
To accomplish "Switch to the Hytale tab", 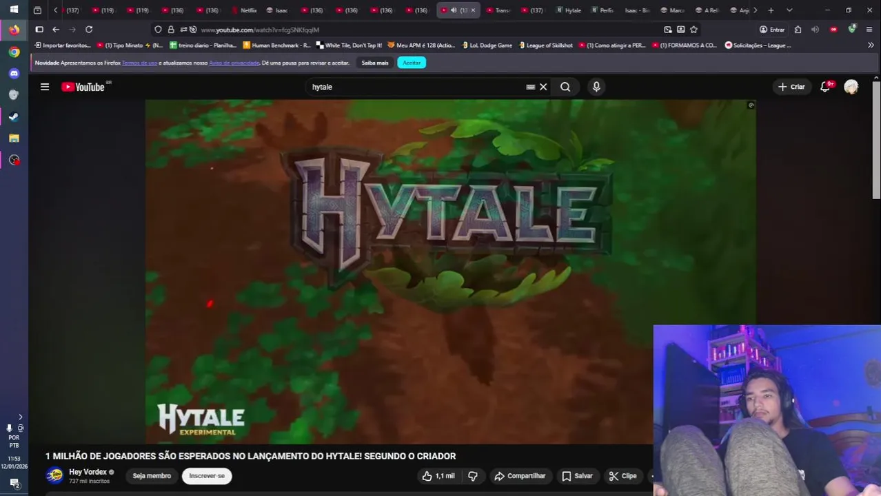I will point(569,10).
